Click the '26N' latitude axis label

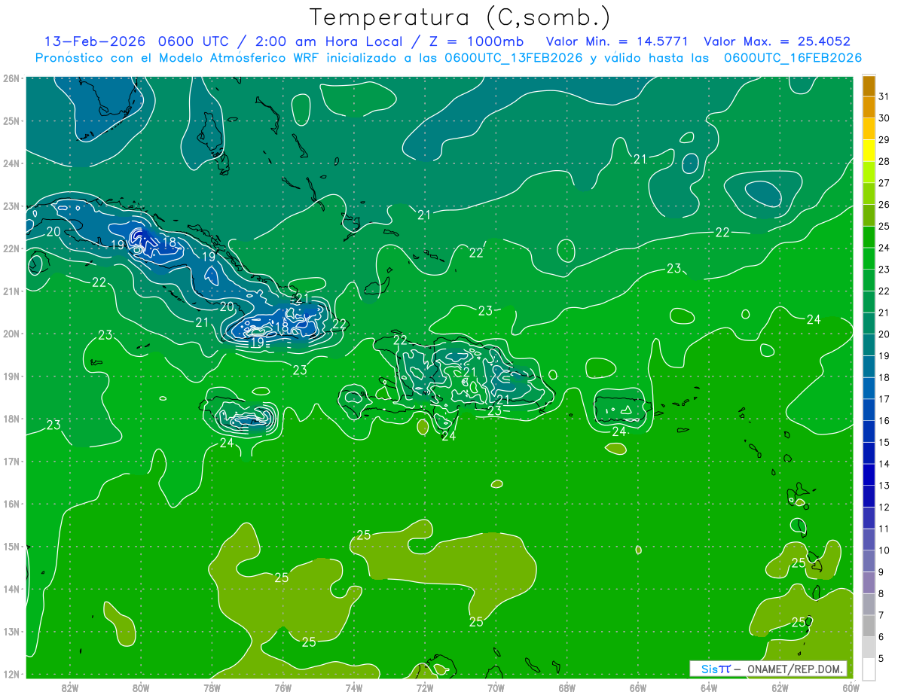pyautogui.click(x=11, y=78)
